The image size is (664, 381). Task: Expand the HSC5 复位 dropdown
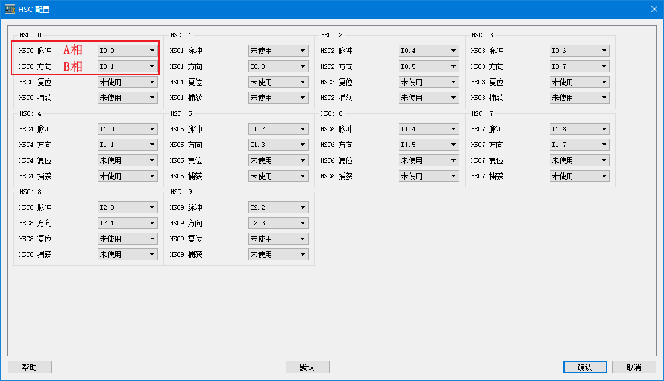click(278, 160)
